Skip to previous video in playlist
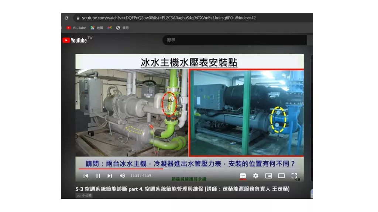This screenshot has height=212, width=378. [x=86, y=176]
